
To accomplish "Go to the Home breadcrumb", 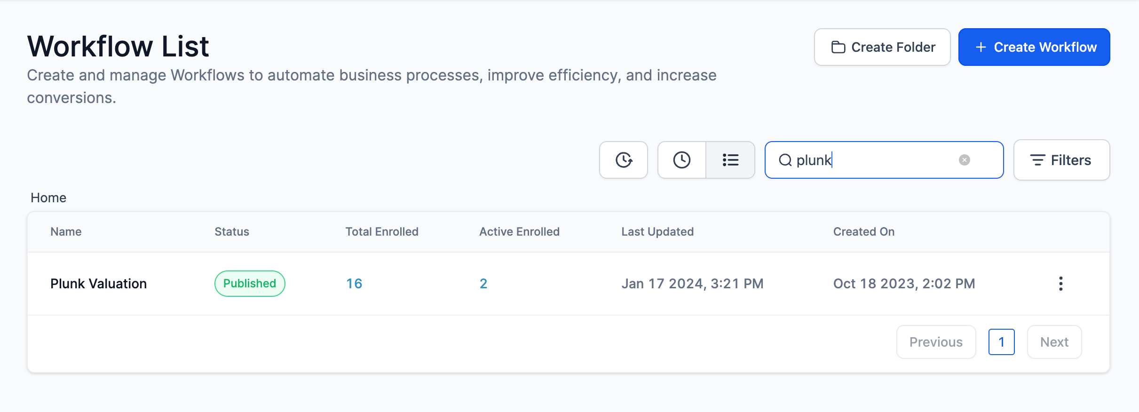I will click(48, 198).
